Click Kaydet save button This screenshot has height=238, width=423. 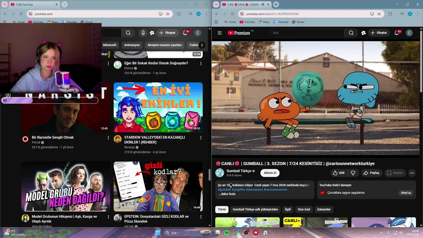[395, 173]
